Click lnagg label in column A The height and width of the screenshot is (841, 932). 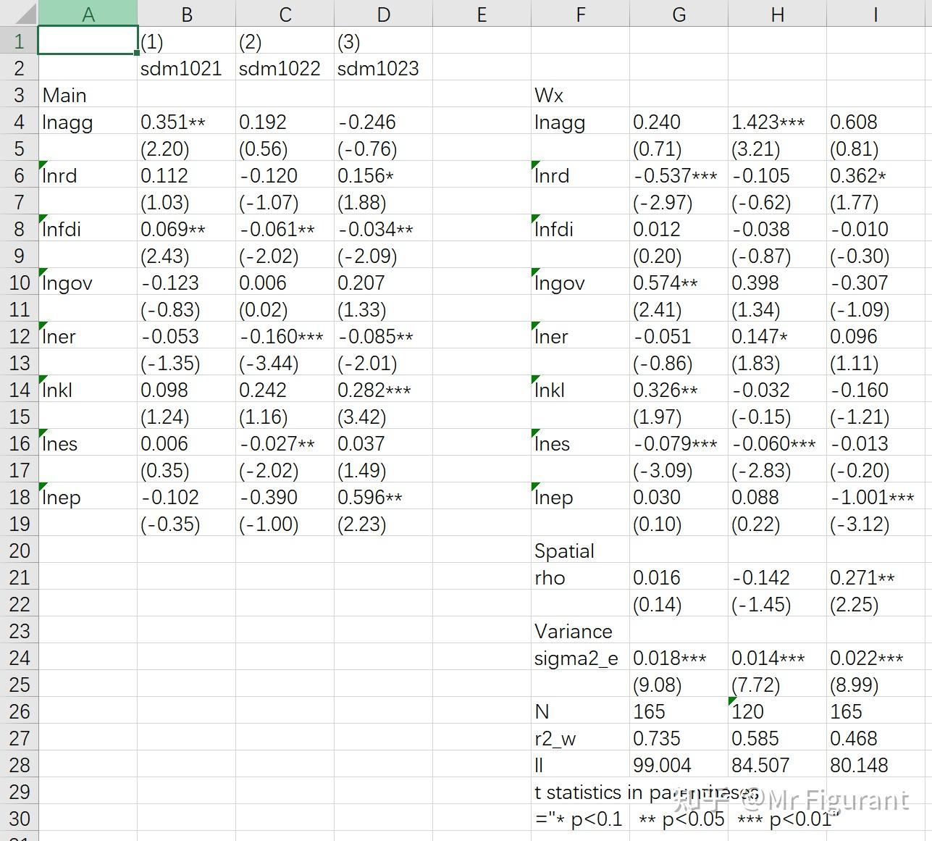coord(88,121)
